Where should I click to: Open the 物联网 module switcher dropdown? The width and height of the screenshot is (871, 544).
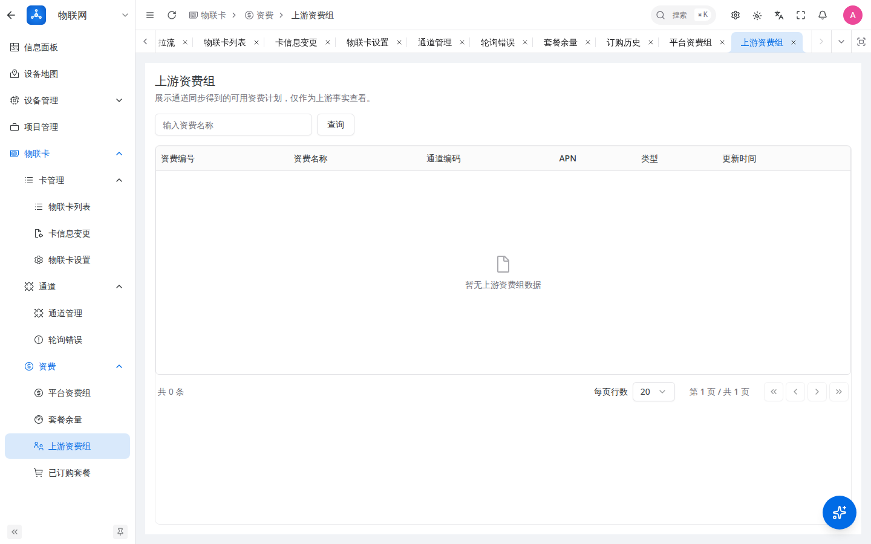click(x=125, y=15)
